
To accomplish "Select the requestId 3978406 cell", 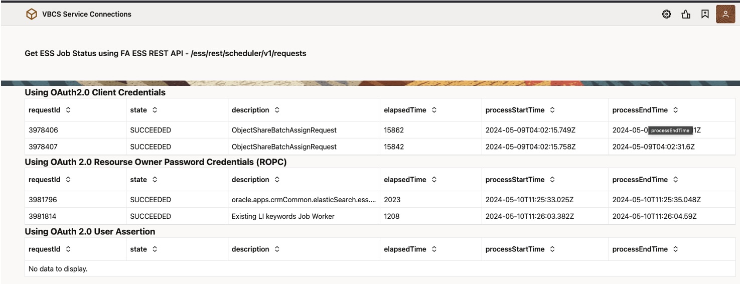I will pos(44,130).
